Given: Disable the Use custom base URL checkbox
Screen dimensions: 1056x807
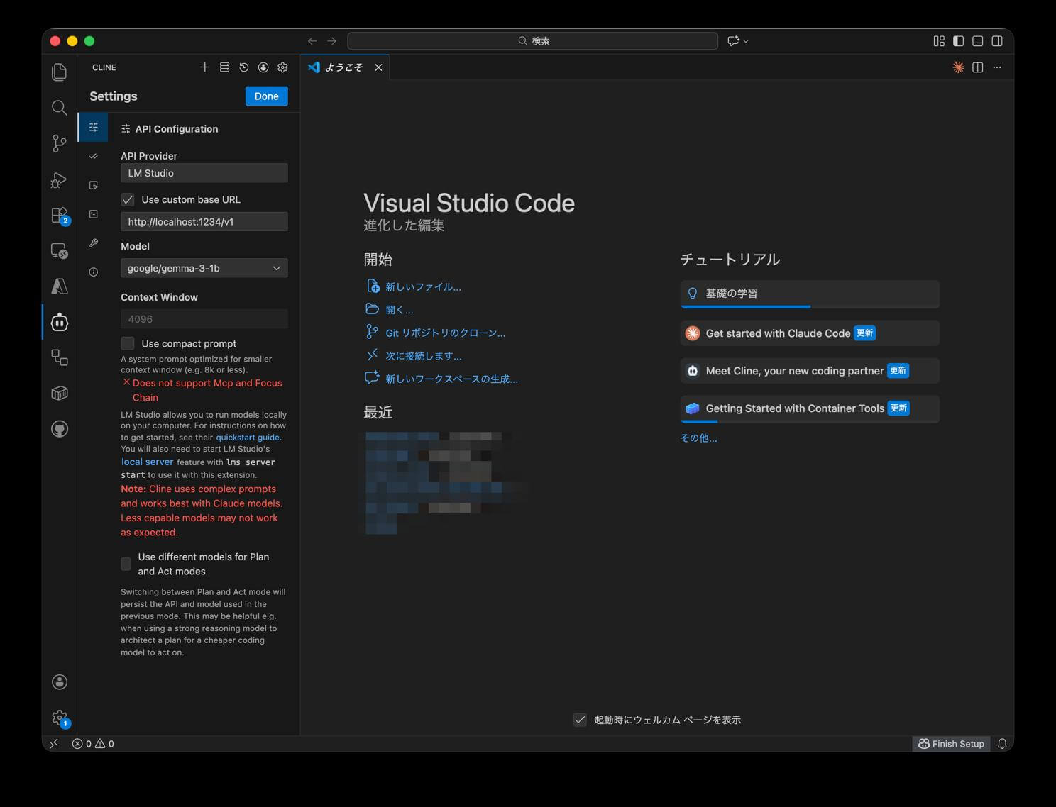Looking at the screenshot, I should (128, 200).
